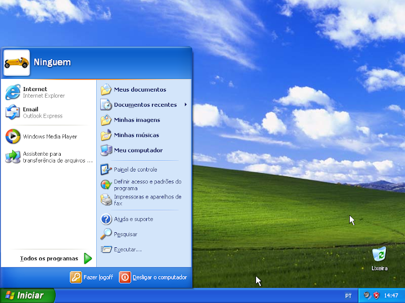Viewport: 405px width, 303px height.
Task: Expand Todos os programas green arrow
Action: [x=88, y=259]
